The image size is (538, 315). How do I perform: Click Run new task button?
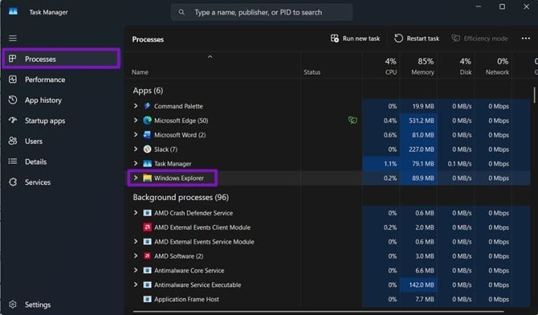(x=355, y=38)
